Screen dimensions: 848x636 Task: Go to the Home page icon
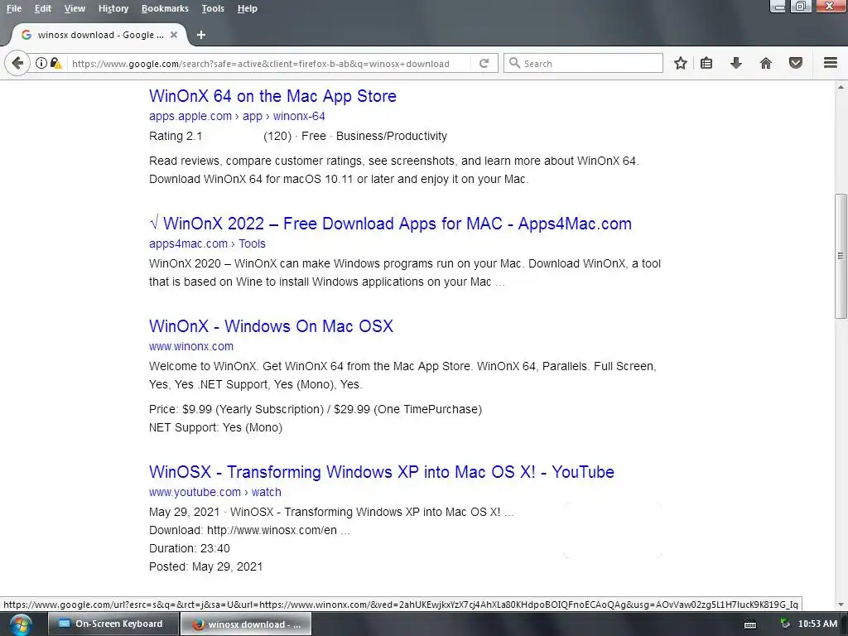coord(766,63)
